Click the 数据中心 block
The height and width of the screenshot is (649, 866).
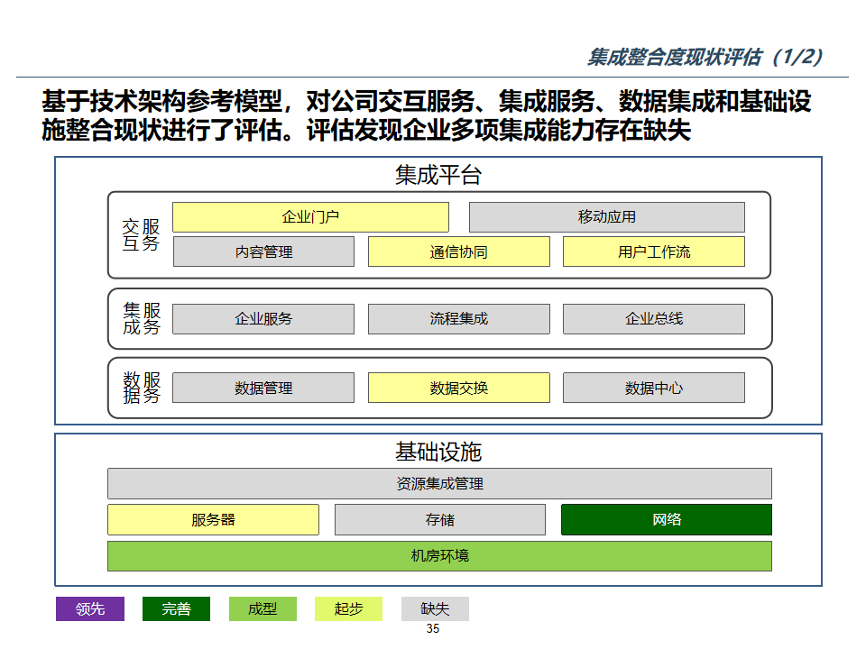coord(654,388)
